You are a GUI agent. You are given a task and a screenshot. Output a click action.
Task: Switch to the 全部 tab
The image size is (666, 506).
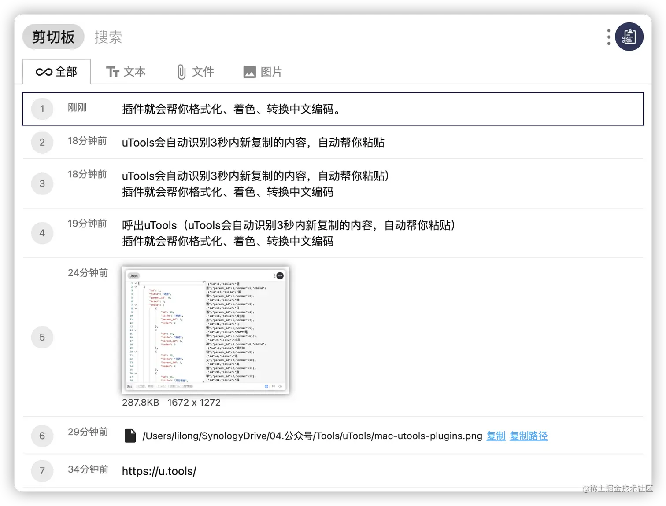click(57, 72)
